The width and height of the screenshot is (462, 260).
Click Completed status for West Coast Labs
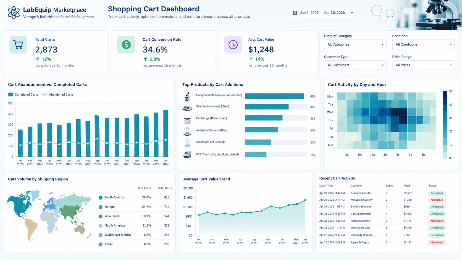tap(437, 228)
